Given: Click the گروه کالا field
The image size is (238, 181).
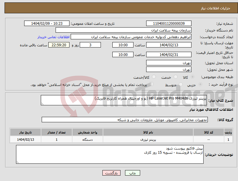Looking at the screenshot, I should click(125, 120).
